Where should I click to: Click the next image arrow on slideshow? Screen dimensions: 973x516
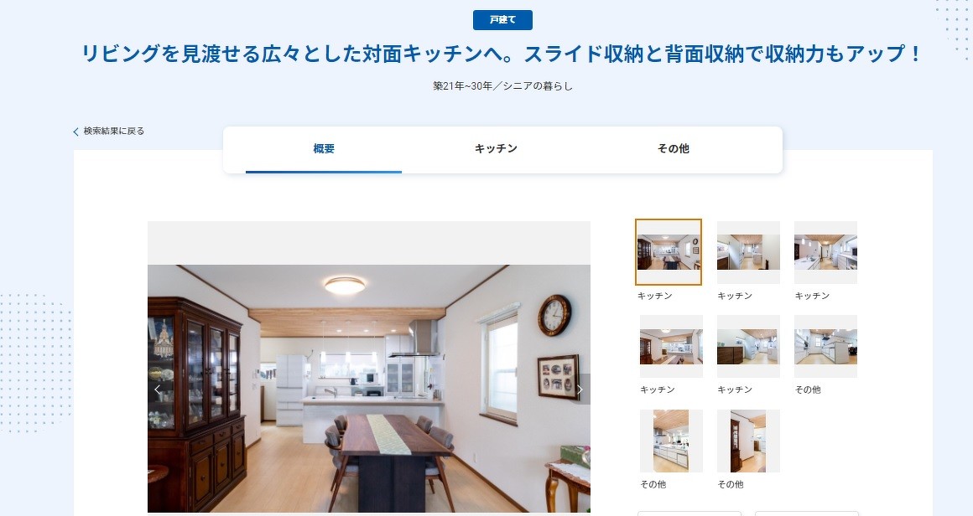click(x=580, y=389)
